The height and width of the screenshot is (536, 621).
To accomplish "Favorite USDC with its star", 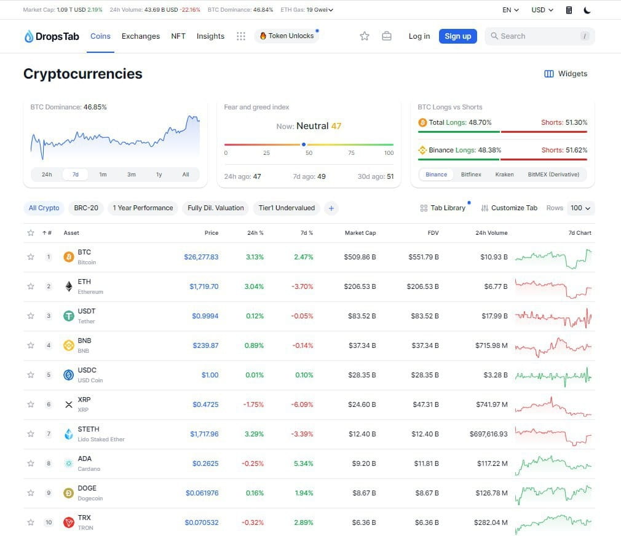I will pyautogui.click(x=31, y=375).
